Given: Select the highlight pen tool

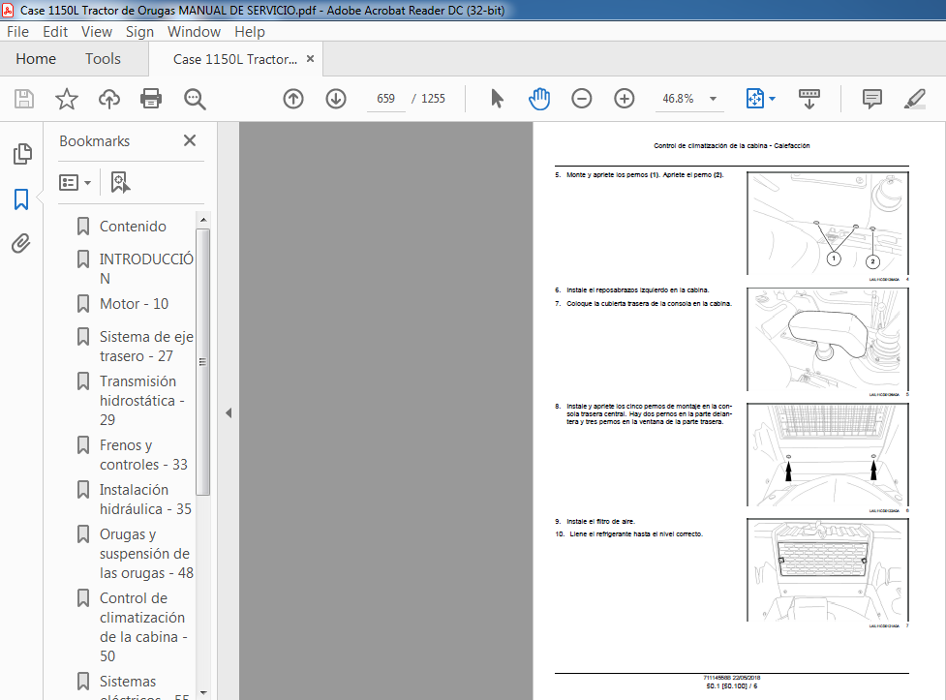Looking at the screenshot, I should pyautogui.click(x=915, y=99).
